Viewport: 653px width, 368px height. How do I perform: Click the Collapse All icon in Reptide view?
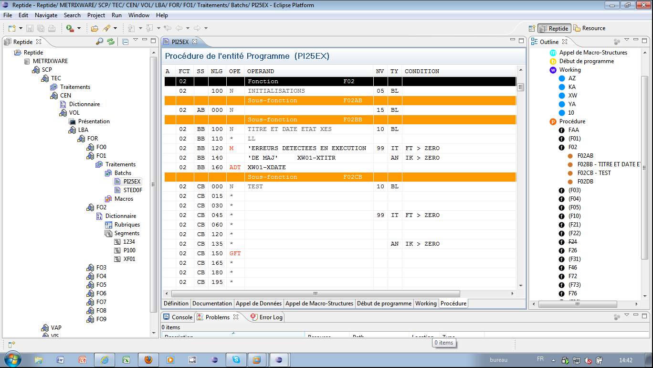125,42
